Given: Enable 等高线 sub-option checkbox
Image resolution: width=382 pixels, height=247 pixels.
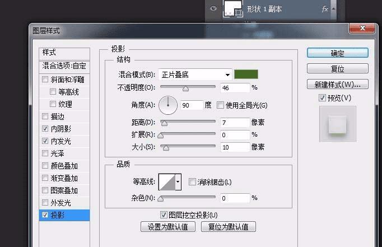Looking at the screenshot, I should [x=53, y=92].
